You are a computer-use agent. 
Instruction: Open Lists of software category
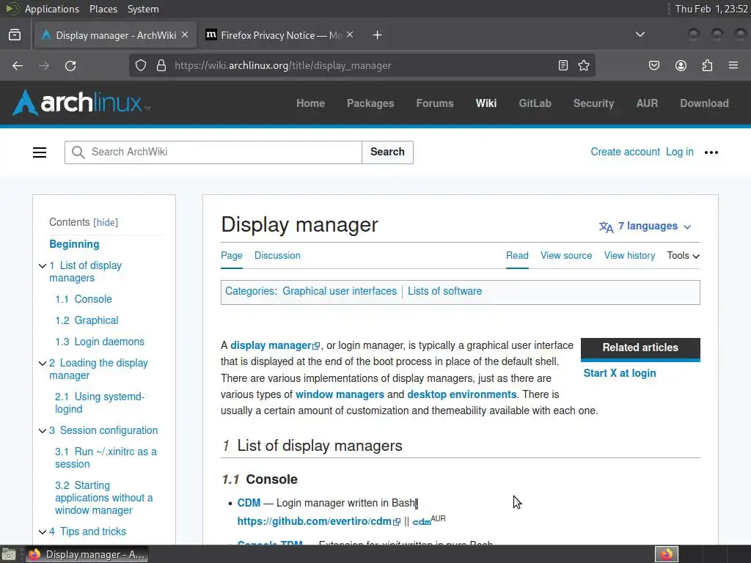[444, 291]
